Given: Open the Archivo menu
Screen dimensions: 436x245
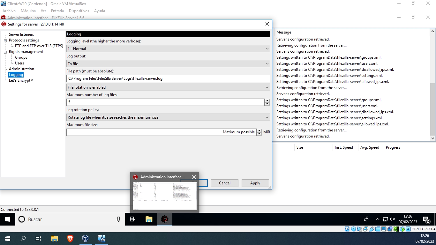Looking at the screenshot, I should pyautogui.click(x=9, y=11).
